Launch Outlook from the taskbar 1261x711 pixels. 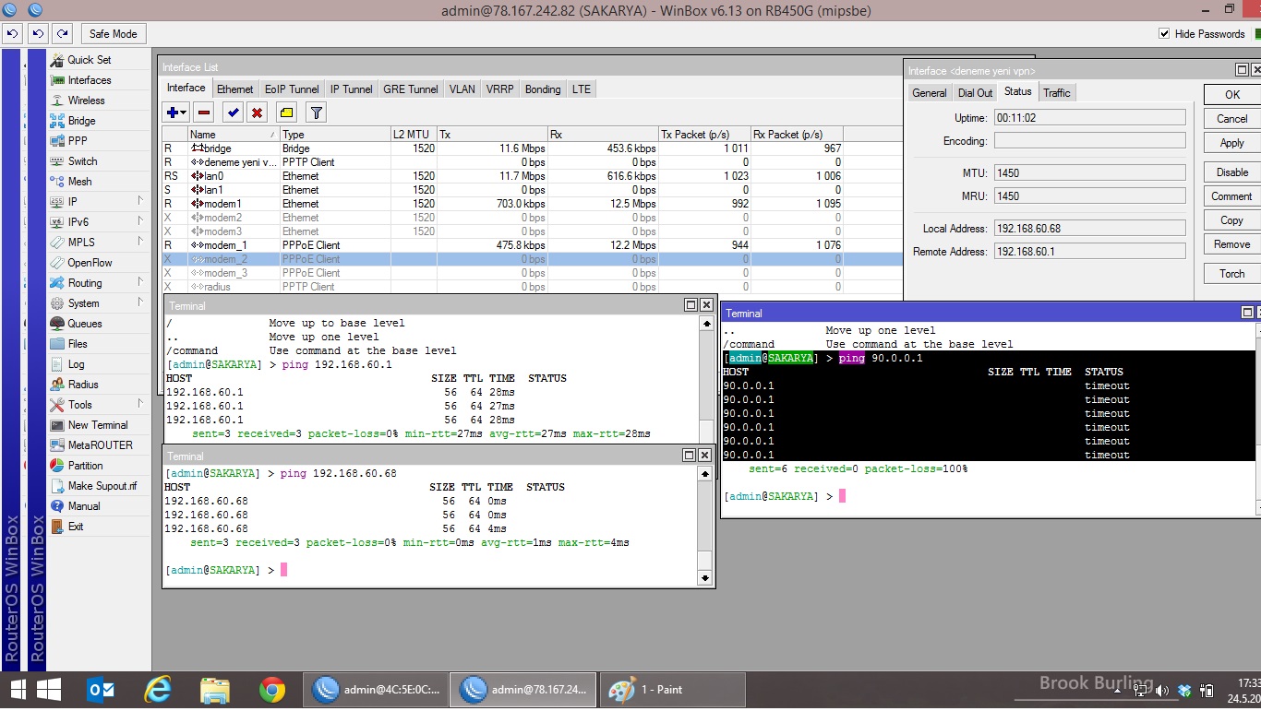pos(100,690)
